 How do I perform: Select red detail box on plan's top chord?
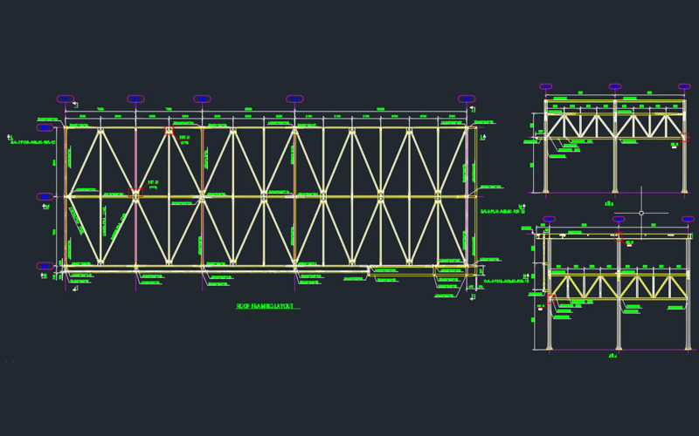170,131
